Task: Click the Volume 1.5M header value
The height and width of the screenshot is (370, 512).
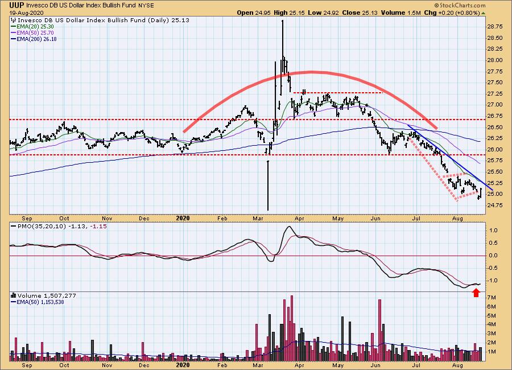Action: point(400,13)
